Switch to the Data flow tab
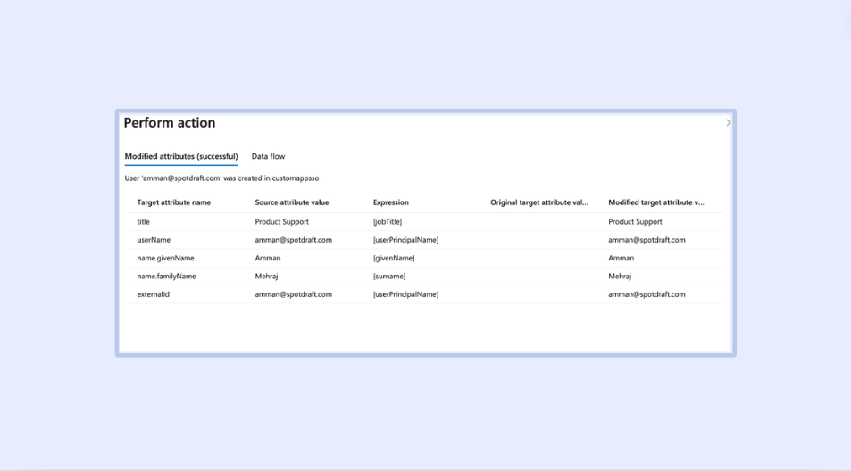Image resolution: width=851 pixels, height=471 pixels. (268, 157)
